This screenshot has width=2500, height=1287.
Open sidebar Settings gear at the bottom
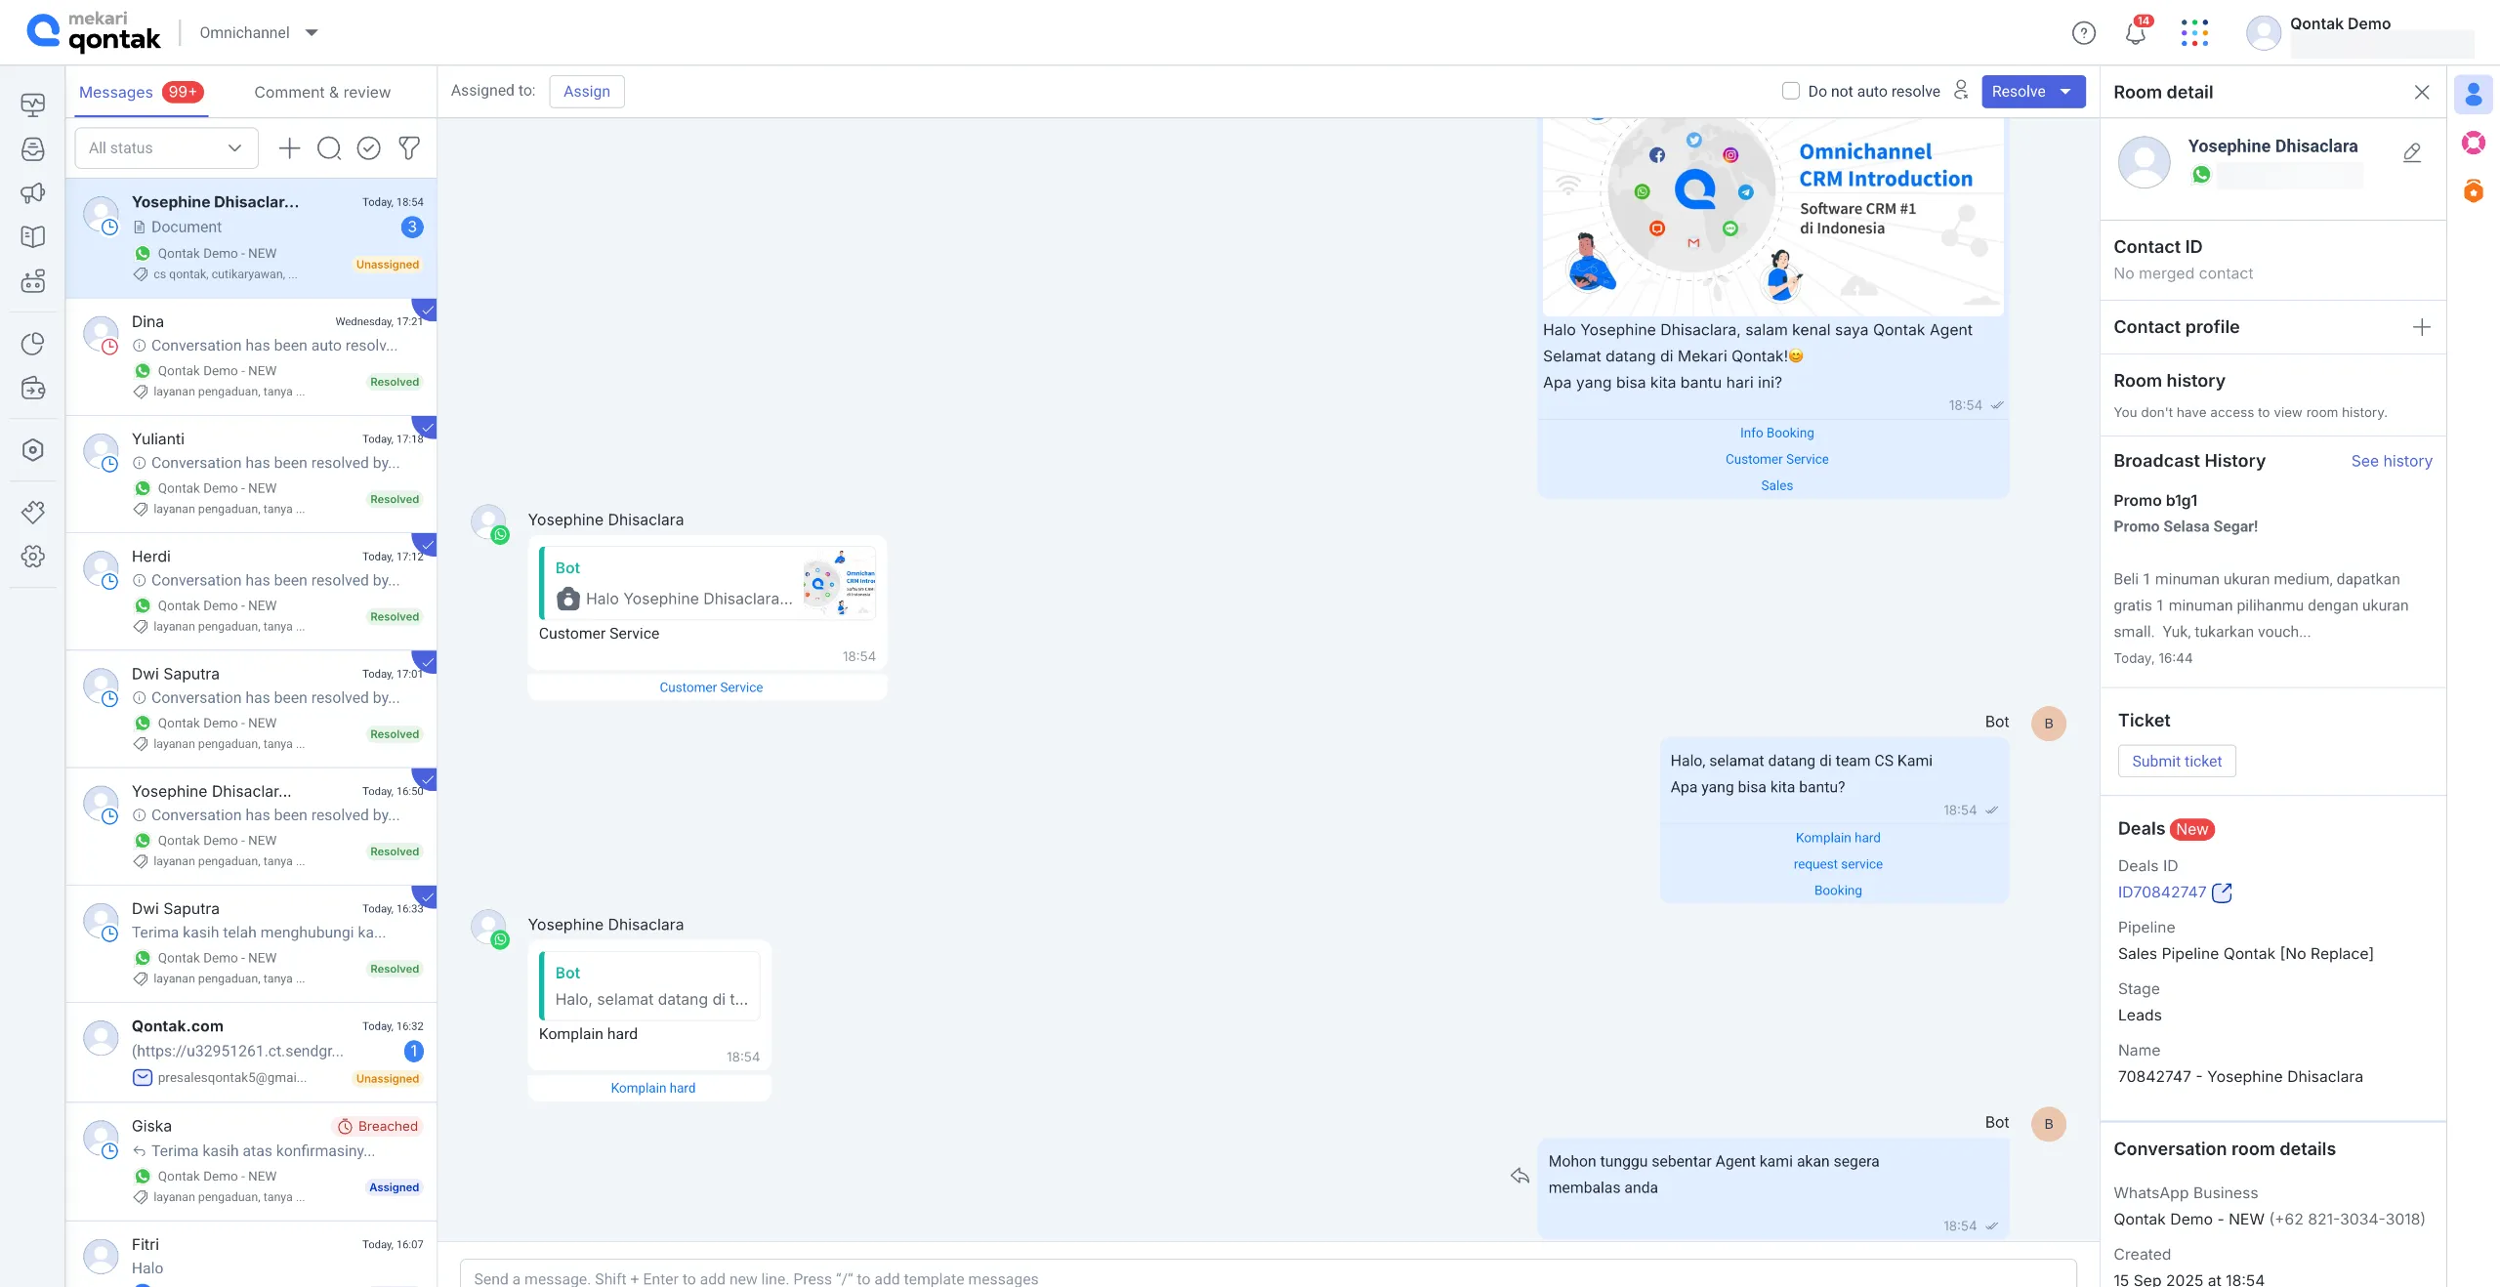pyautogui.click(x=32, y=555)
